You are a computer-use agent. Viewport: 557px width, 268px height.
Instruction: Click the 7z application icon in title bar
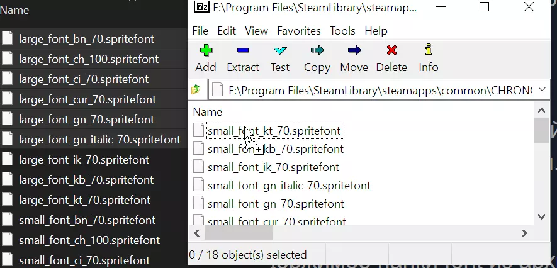click(x=201, y=6)
